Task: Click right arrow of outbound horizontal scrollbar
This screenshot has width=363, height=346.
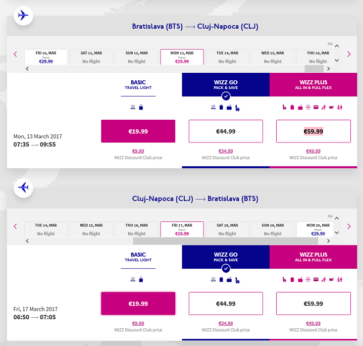Action: (328, 69)
